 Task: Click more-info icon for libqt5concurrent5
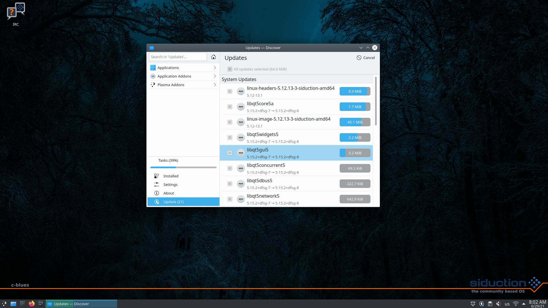point(241,168)
